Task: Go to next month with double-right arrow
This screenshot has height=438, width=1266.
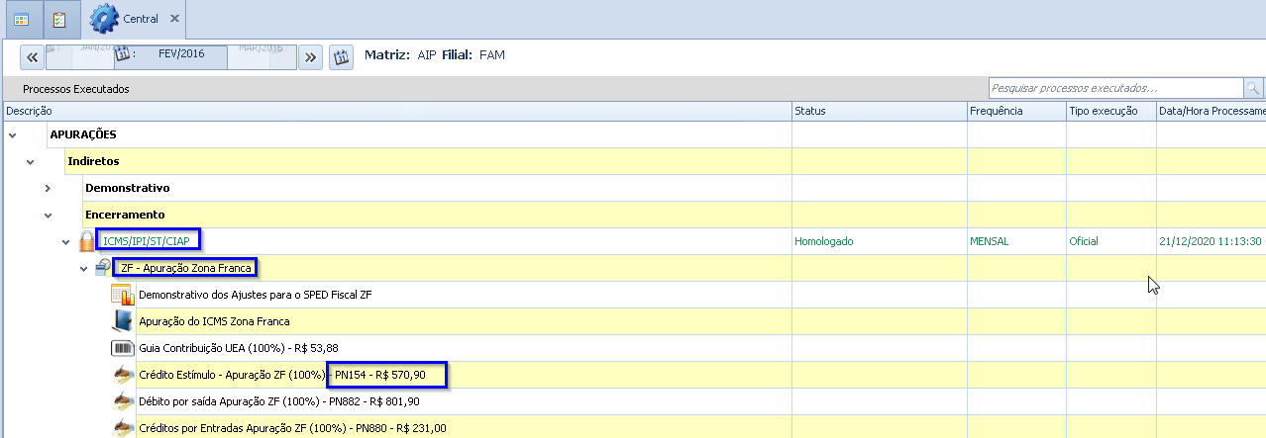Action: pyautogui.click(x=311, y=56)
